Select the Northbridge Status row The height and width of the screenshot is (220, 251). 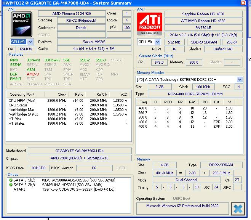coord(68,114)
